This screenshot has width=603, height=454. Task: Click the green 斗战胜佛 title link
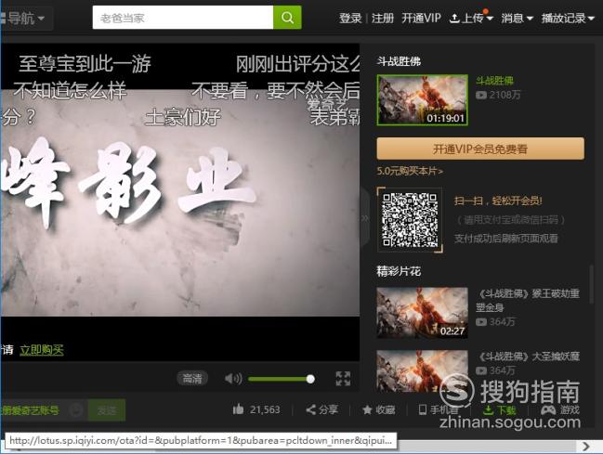coord(494,81)
